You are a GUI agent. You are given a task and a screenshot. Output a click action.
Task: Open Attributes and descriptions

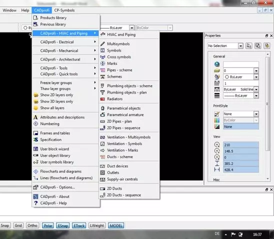click(x=62, y=117)
